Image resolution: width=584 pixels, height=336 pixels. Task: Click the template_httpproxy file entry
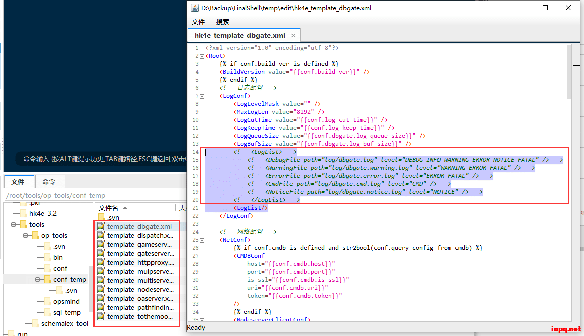tap(140, 262)
